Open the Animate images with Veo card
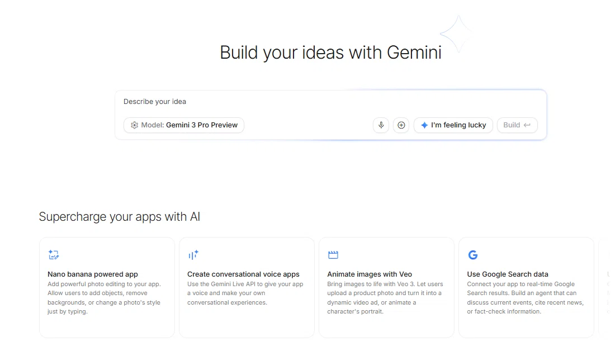The width and height of the screenshot is (611, 356). (x=386, y=287)
